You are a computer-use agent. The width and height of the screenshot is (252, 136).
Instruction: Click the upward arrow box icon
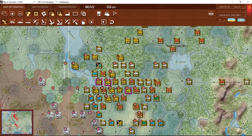[104, 22]
